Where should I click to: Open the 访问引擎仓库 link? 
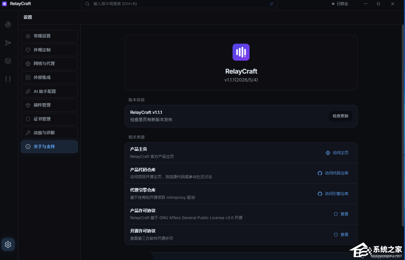click(x=333, y=194)
